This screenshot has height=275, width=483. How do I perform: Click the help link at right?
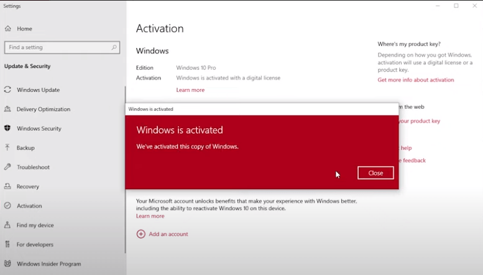point(406,148)
